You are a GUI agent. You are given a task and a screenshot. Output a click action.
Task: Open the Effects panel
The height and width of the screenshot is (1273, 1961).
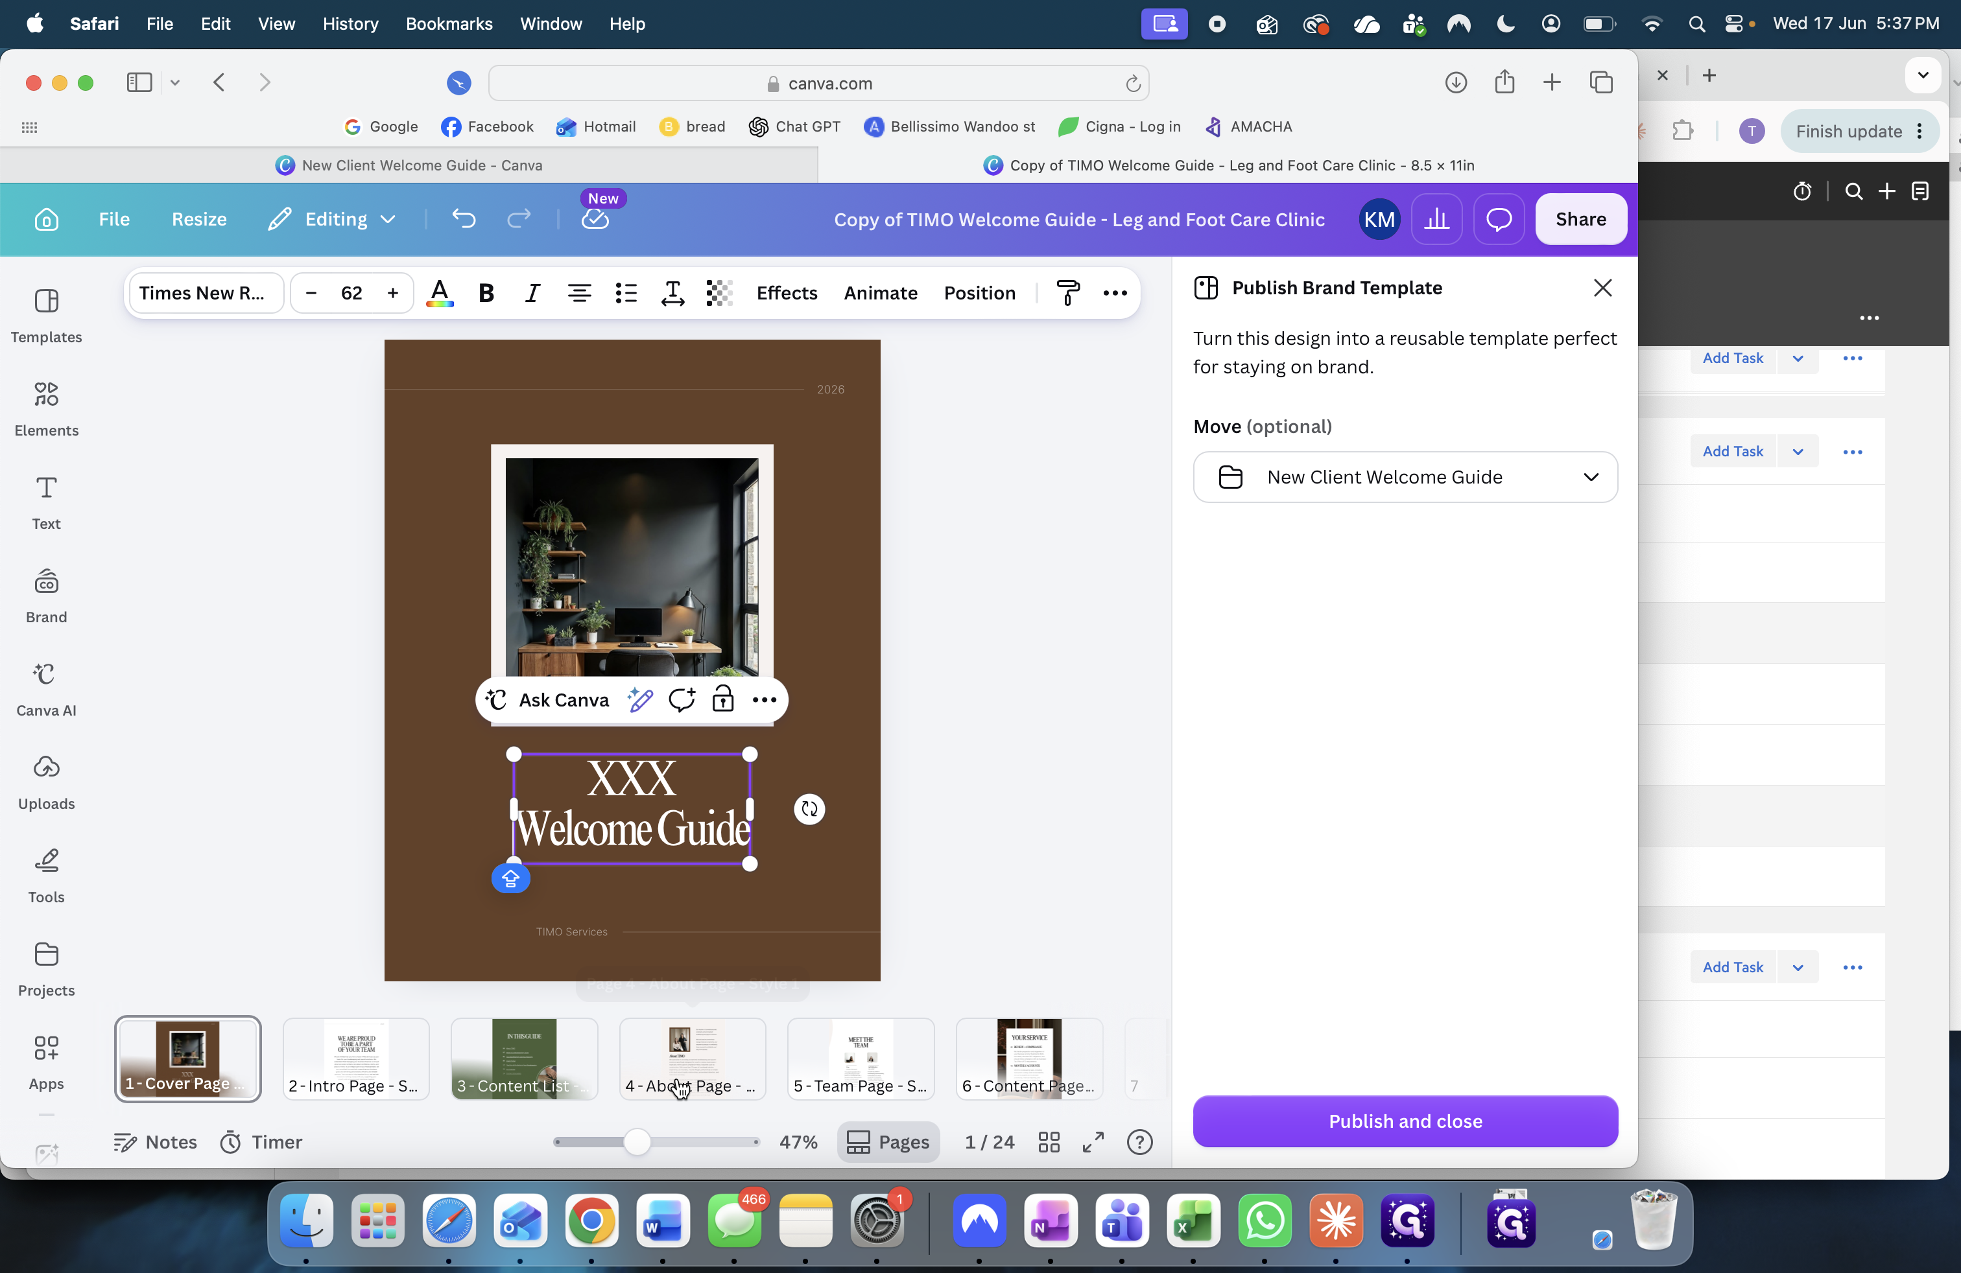click(x=787, y=293)
